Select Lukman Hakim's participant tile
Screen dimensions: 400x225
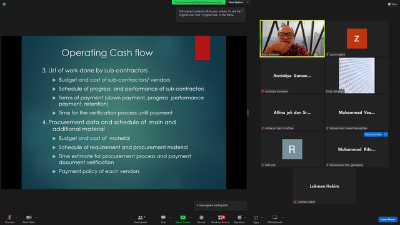(x=324, y=186)
